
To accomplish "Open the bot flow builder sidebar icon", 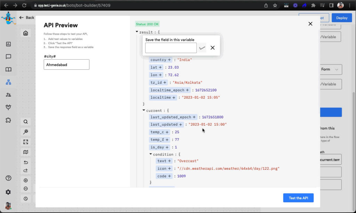I will pyautogui.click(x=8, y=82).
